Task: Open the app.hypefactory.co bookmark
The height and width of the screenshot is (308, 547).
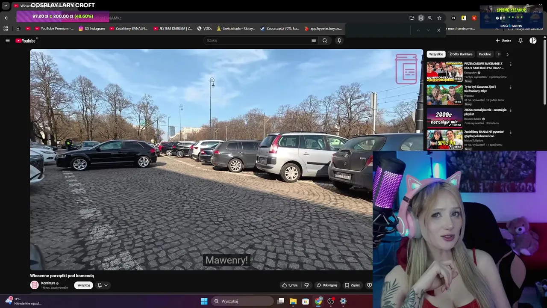Action: [323, 29]
